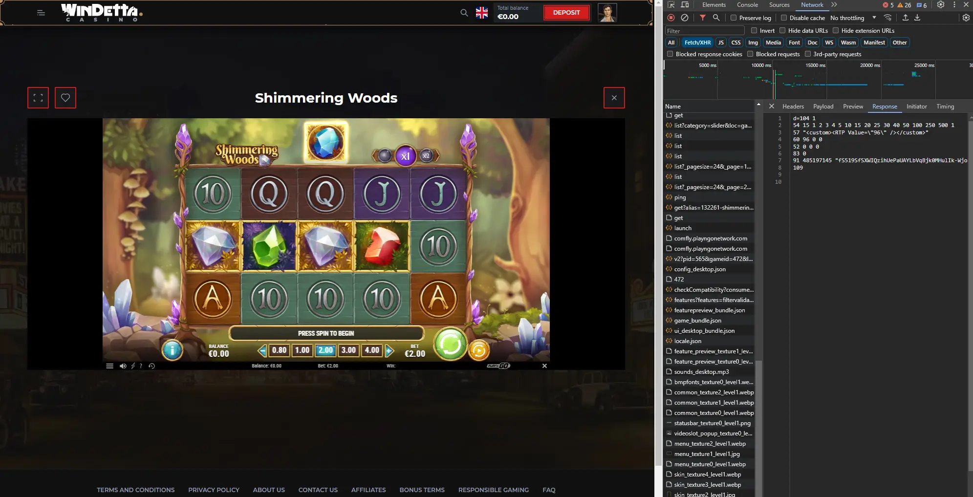Viewport: 973px width, 497px height.
Task: Open the Preview tab
Action: click(x=853, y=106)
